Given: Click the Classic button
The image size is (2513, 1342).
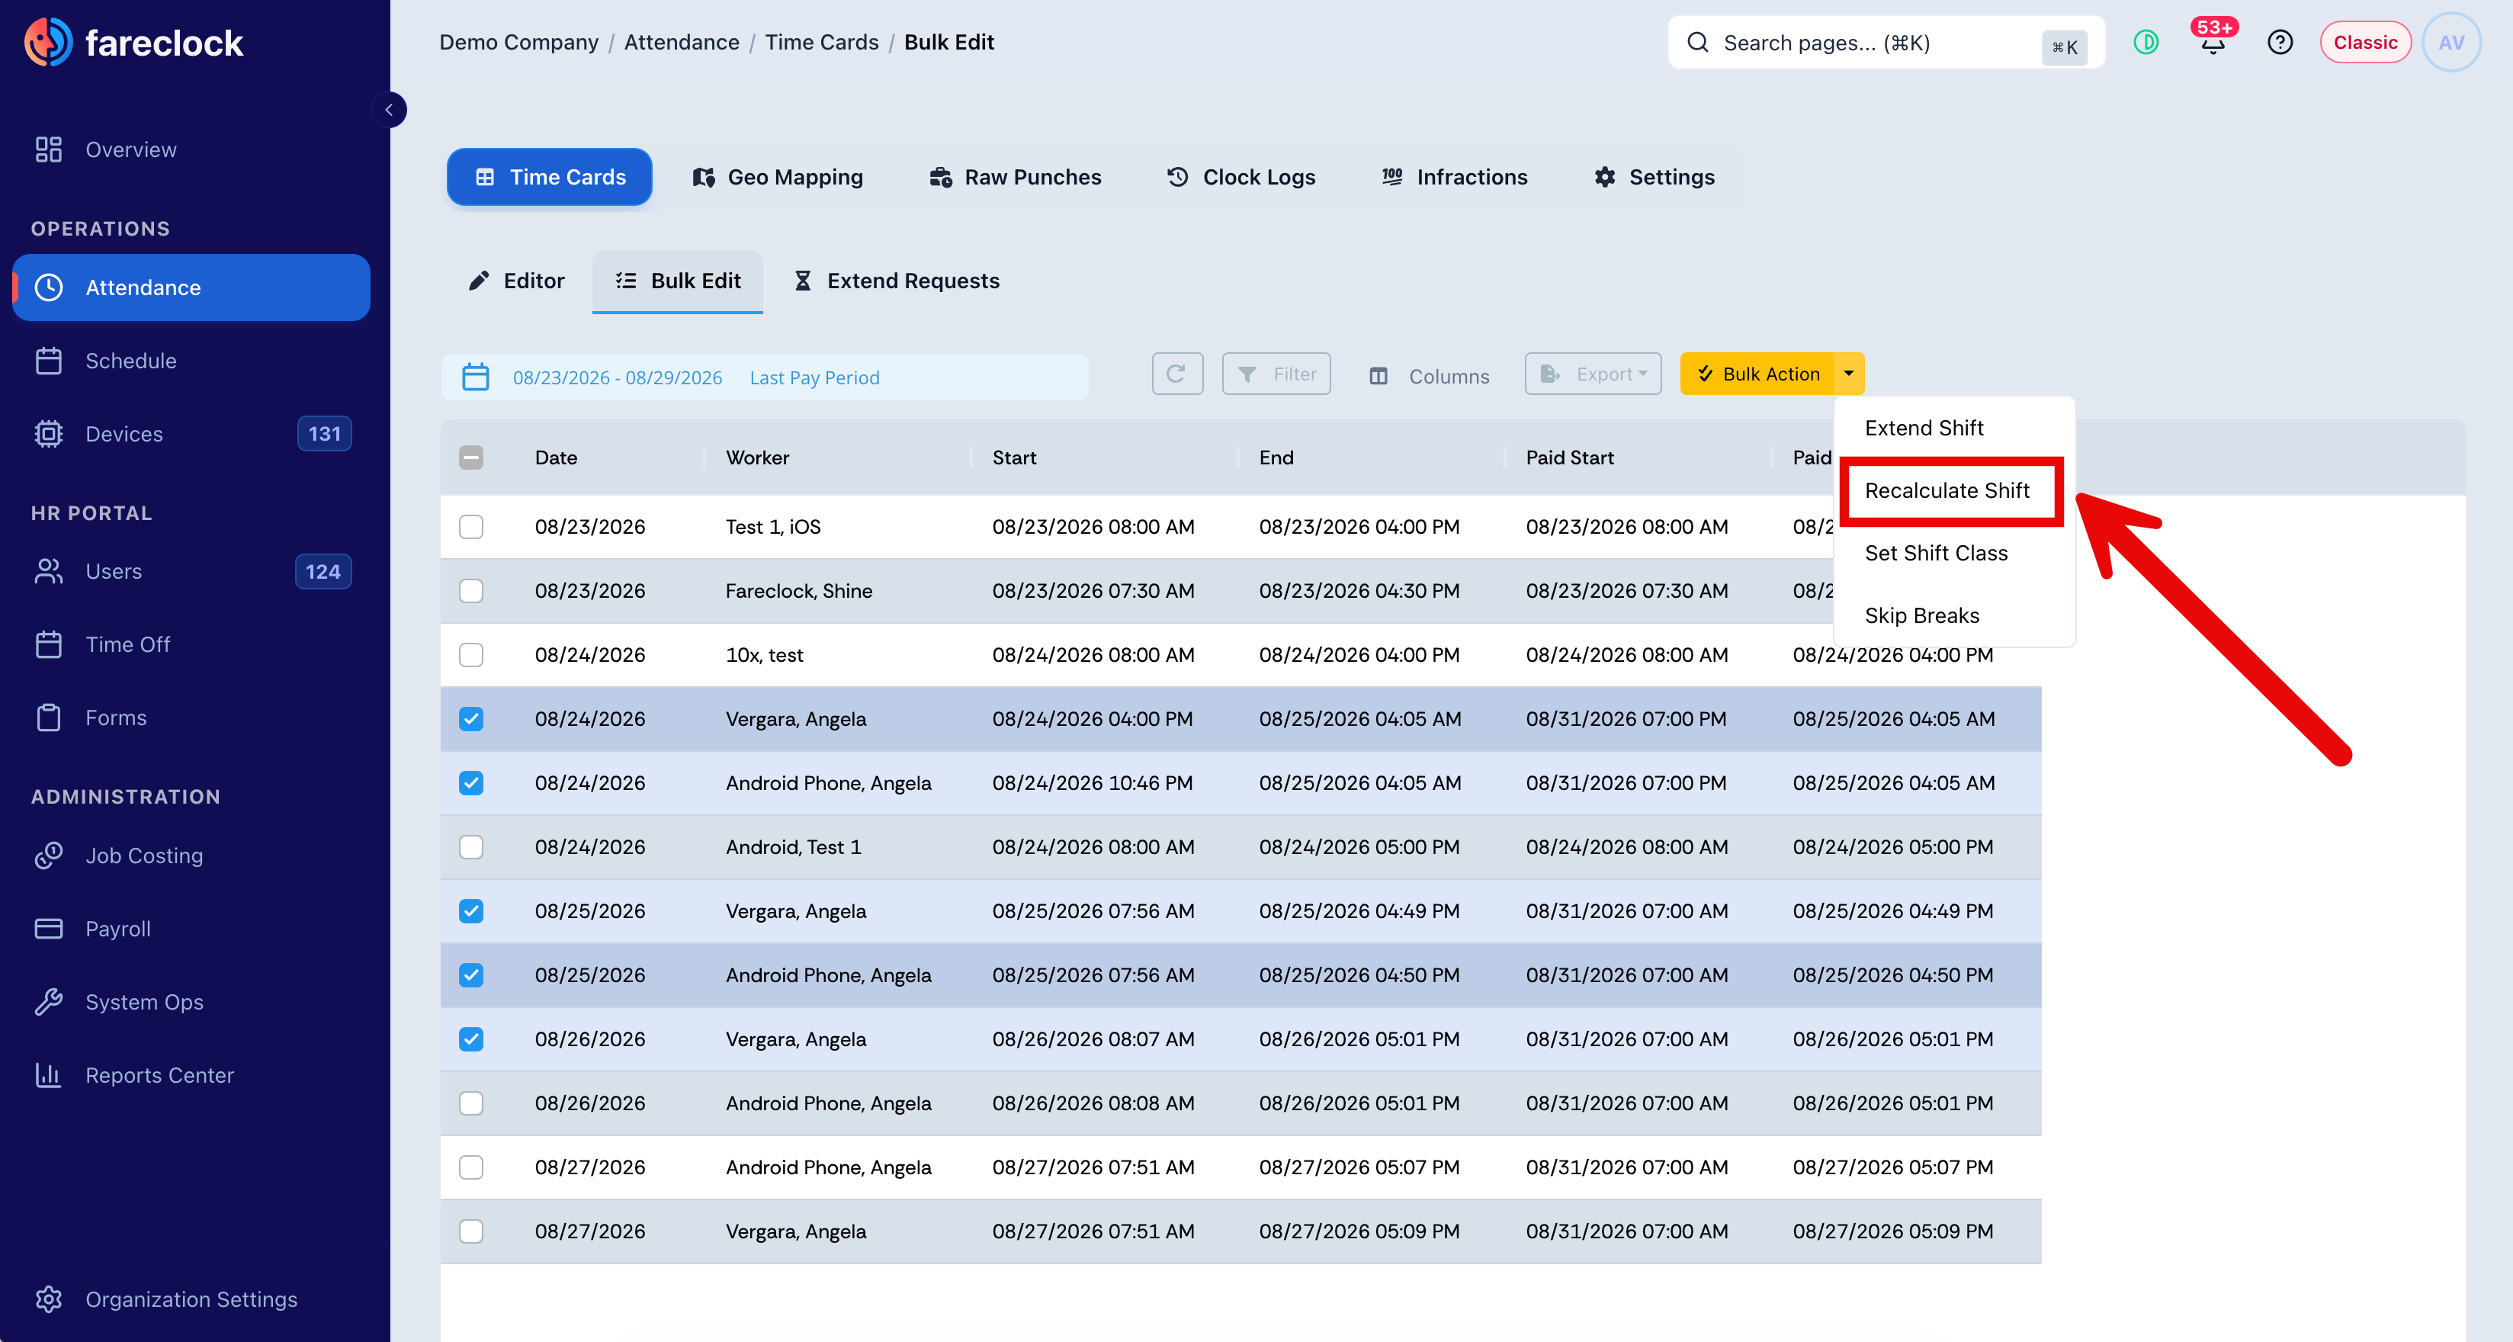Looking at the screenshot, I should tap(2366, 42).
